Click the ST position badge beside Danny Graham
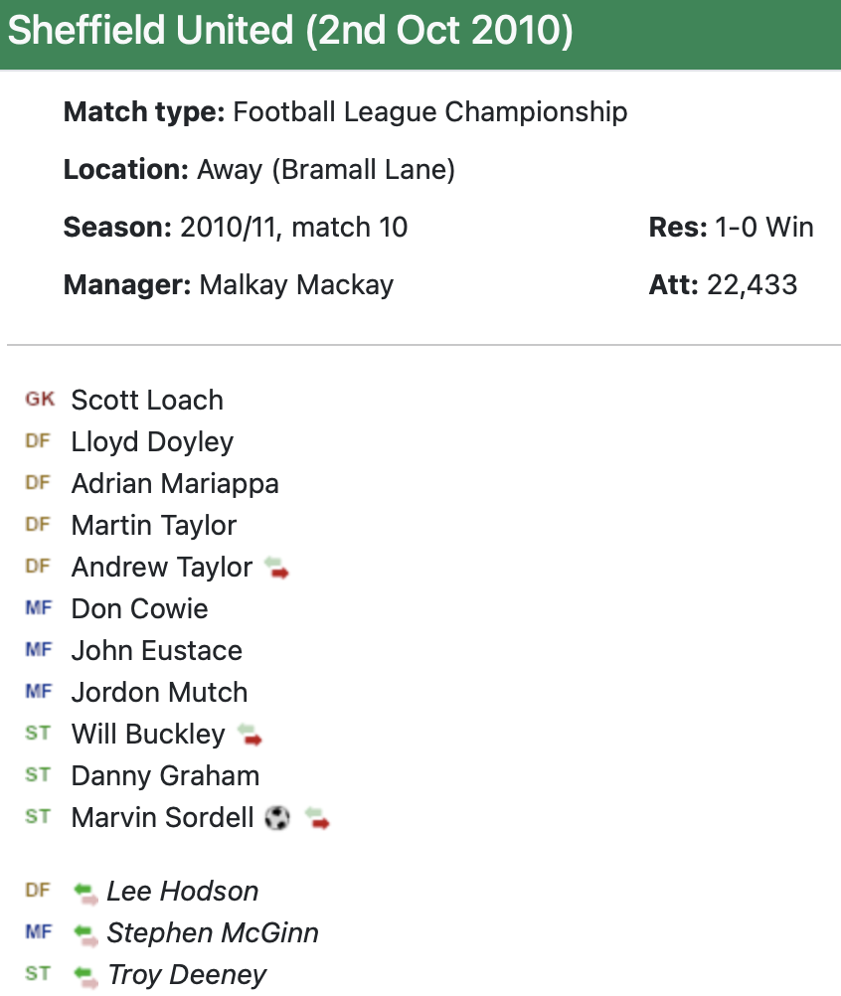This screenshot has height=996, width=841. (x=38, y=775)
